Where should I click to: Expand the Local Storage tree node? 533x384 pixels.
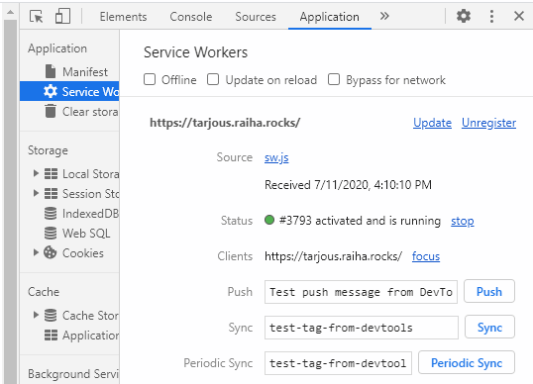tap(36, 173)
